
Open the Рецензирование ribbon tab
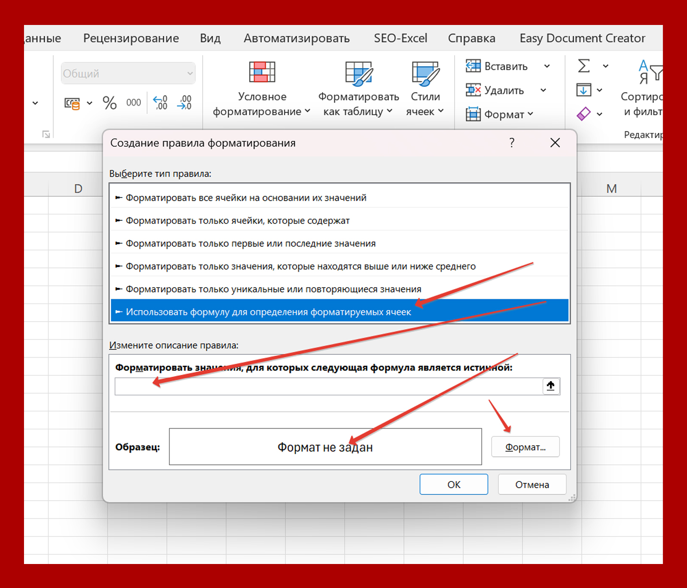pos(131,38)
